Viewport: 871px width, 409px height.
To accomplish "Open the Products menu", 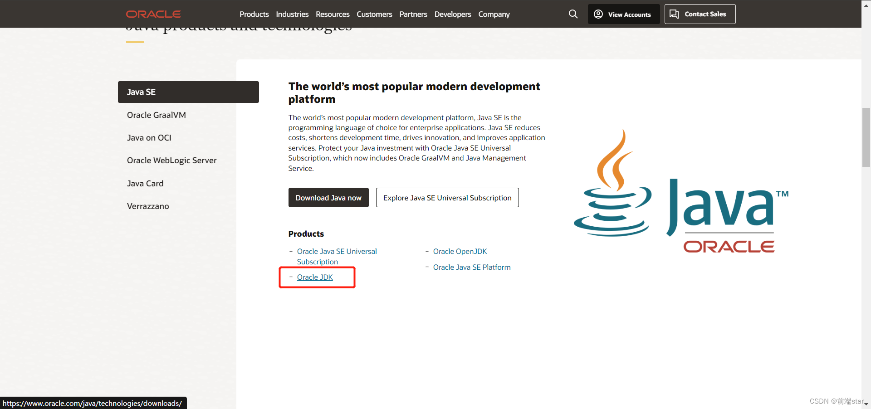I will click(x=254, y=14).
